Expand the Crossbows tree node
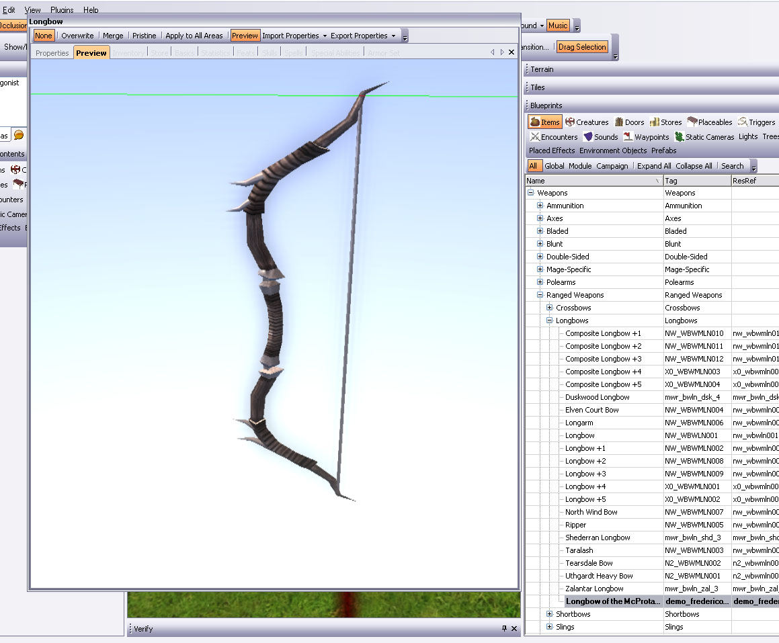 550,308
